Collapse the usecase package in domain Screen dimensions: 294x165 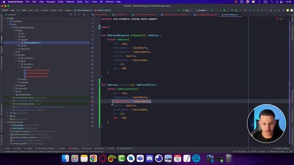click(19, 67)
